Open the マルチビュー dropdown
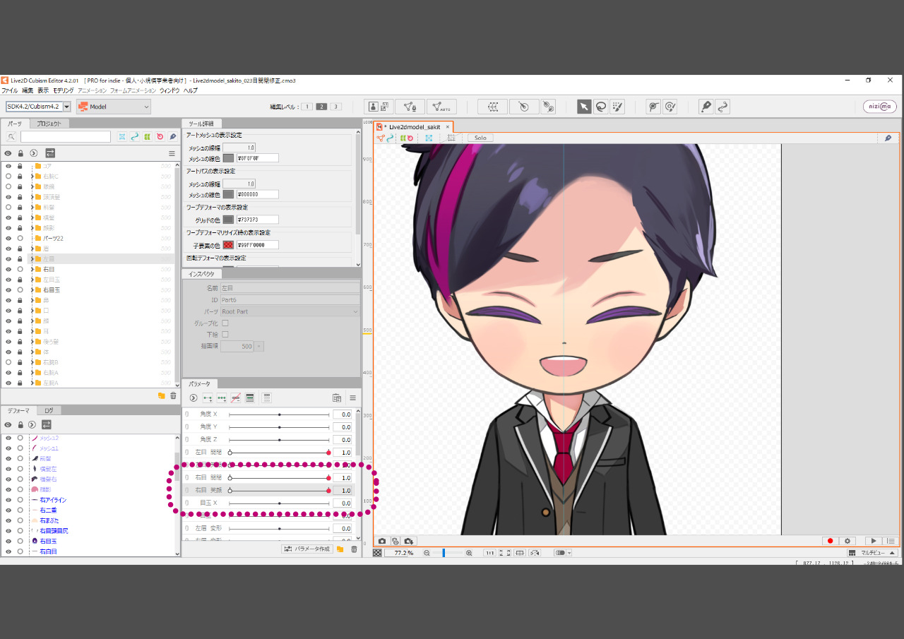The image size is (904, 639). (x=872, y=553)
